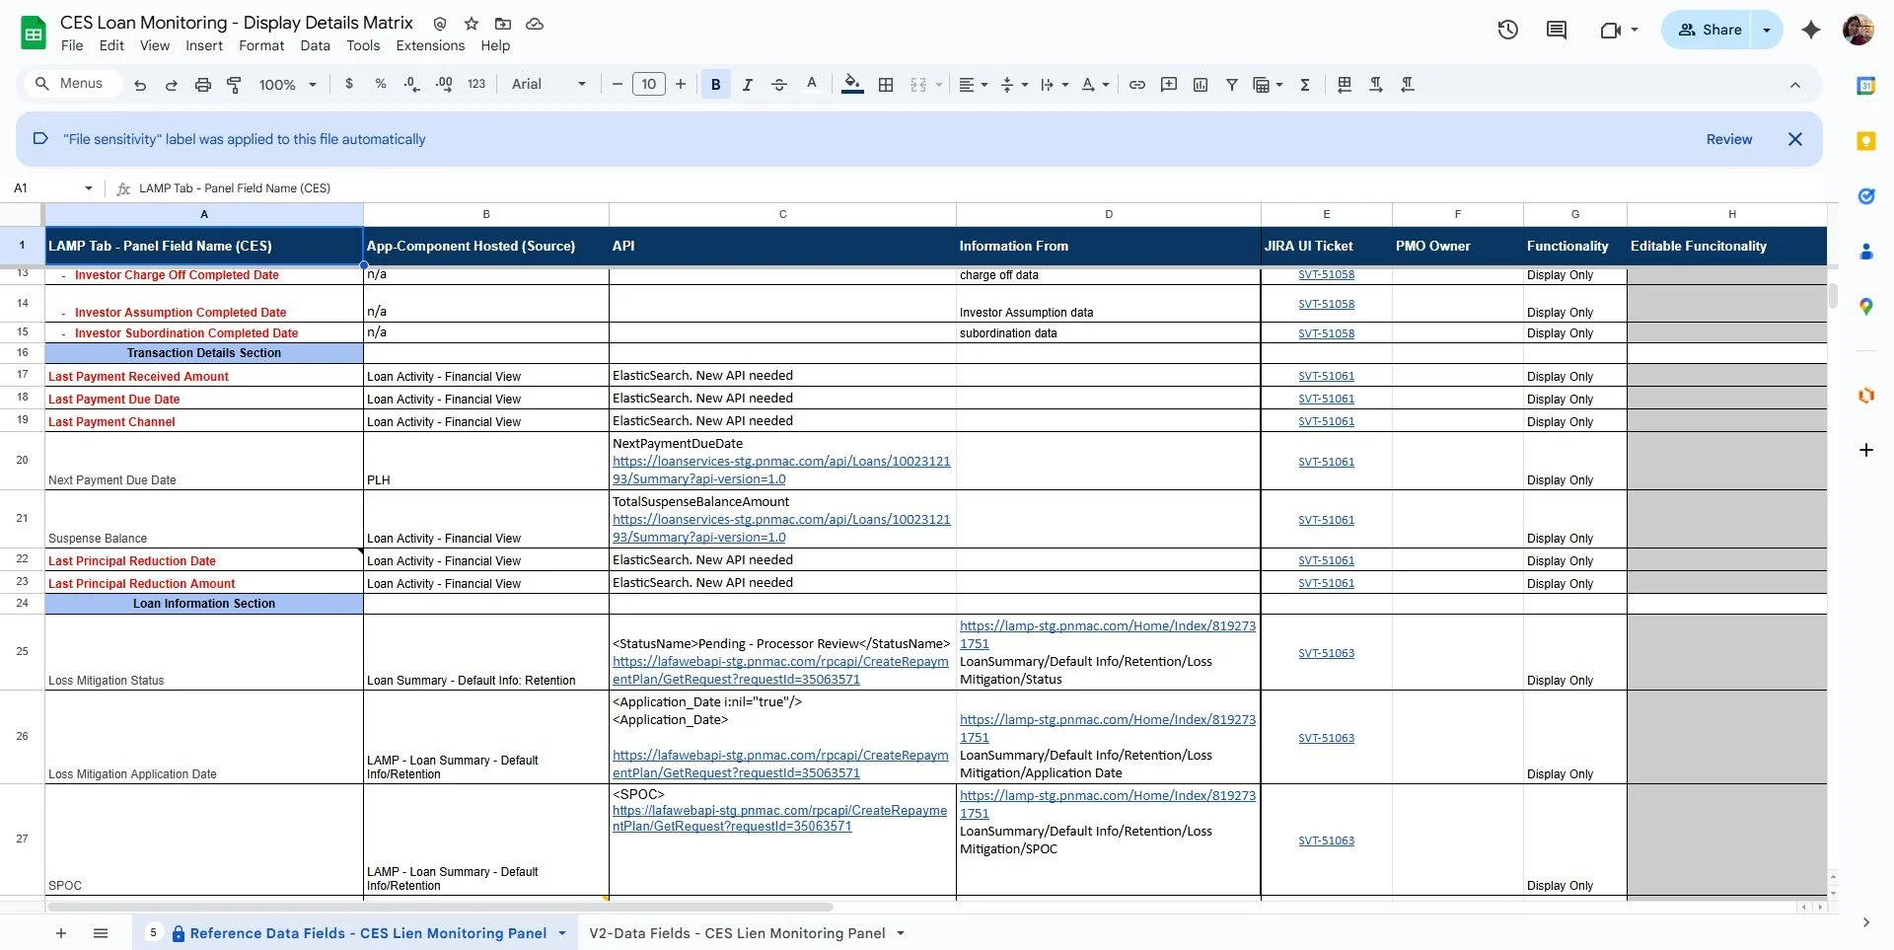Print the spreadsheet

click(x=202, y=85)
